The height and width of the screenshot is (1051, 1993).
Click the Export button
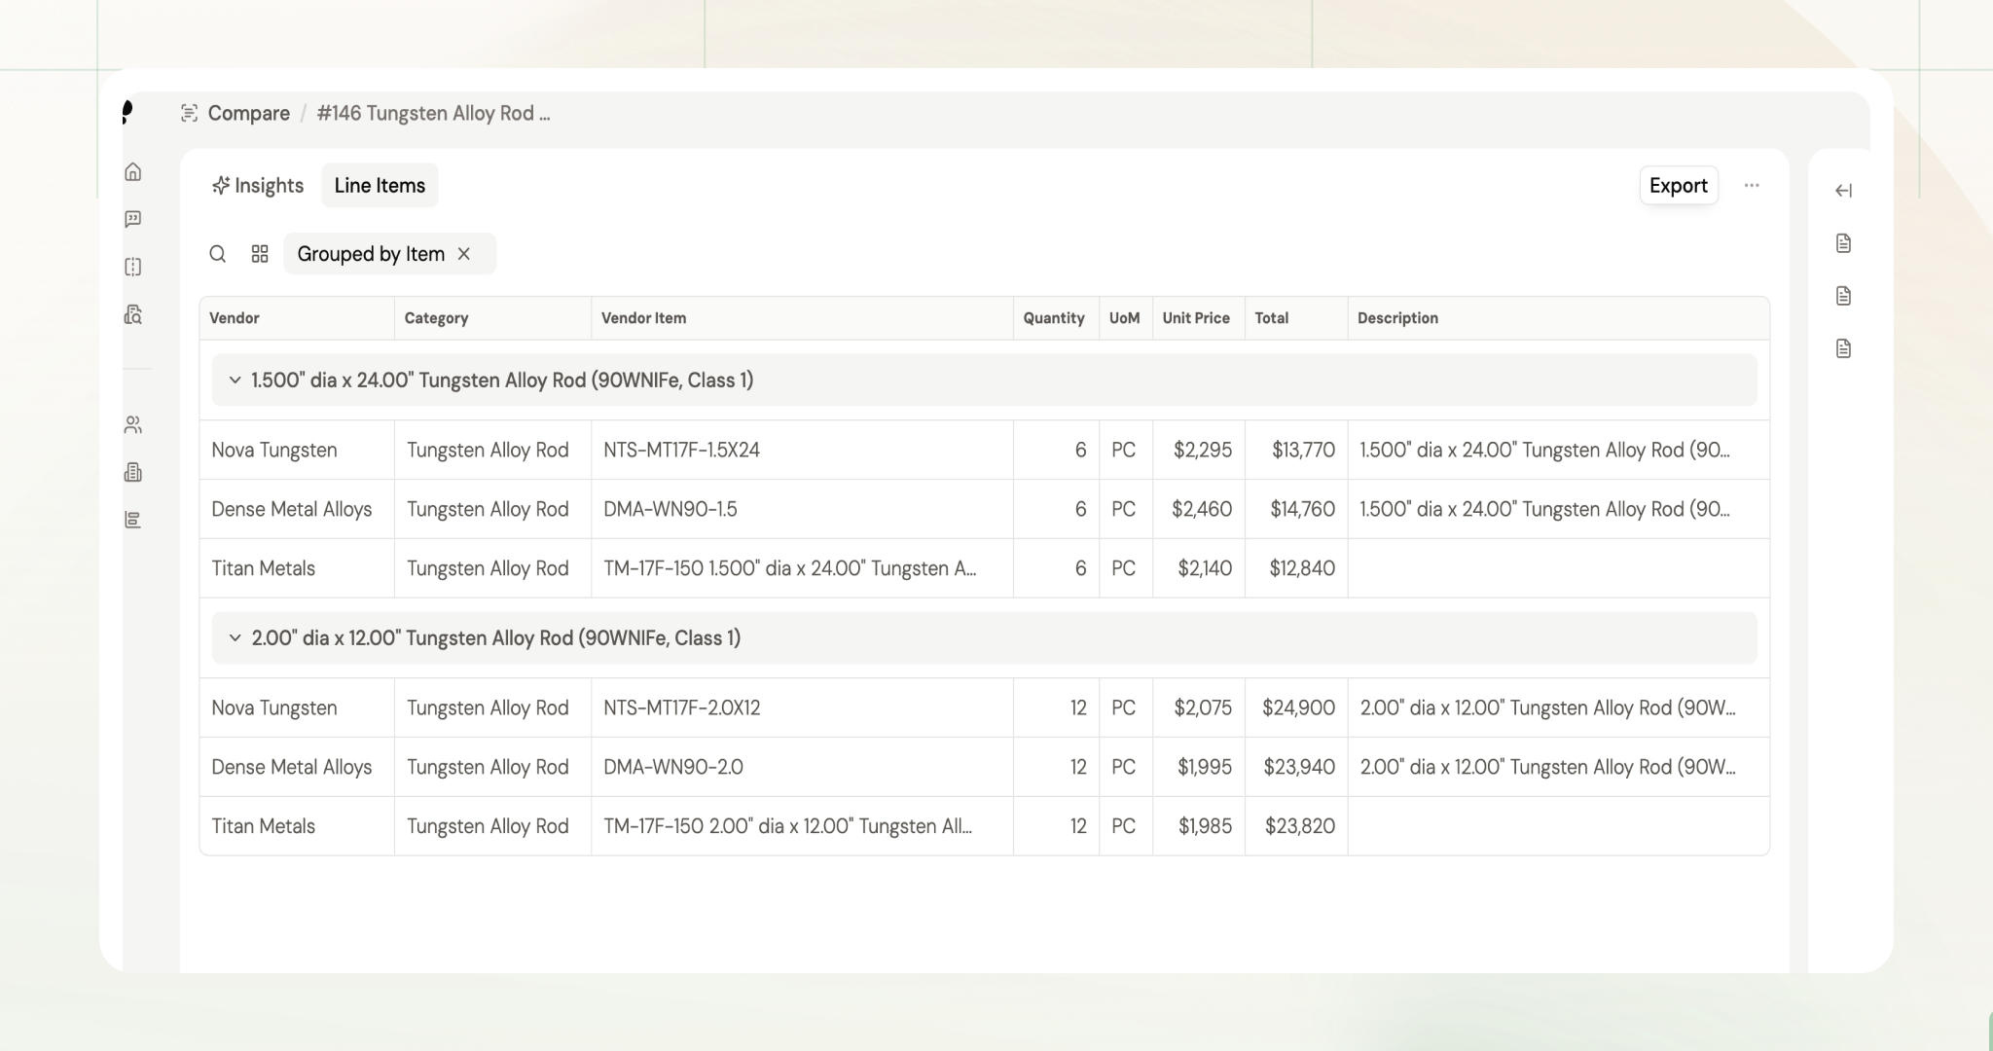click(x=1678, y=186)
